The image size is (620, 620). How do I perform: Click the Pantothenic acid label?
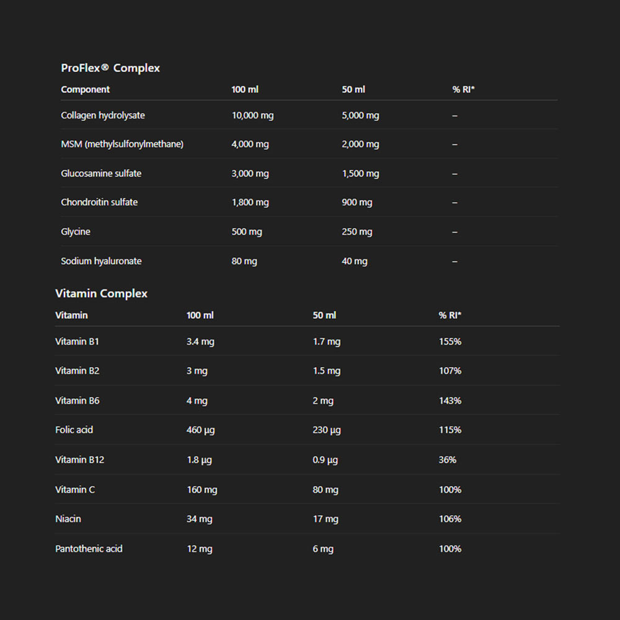[x=89, y=549]
